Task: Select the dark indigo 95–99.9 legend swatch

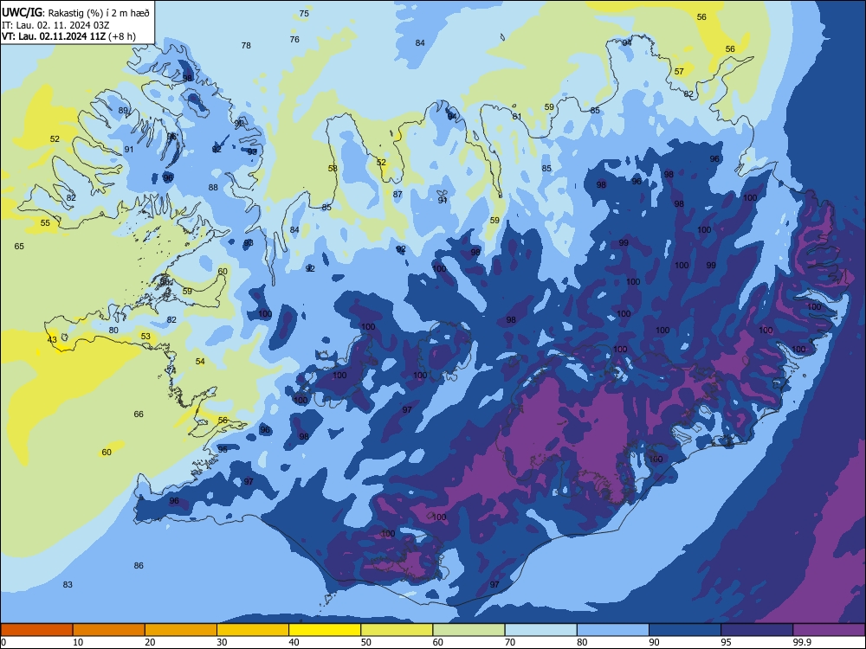Action: pos(757,630)
